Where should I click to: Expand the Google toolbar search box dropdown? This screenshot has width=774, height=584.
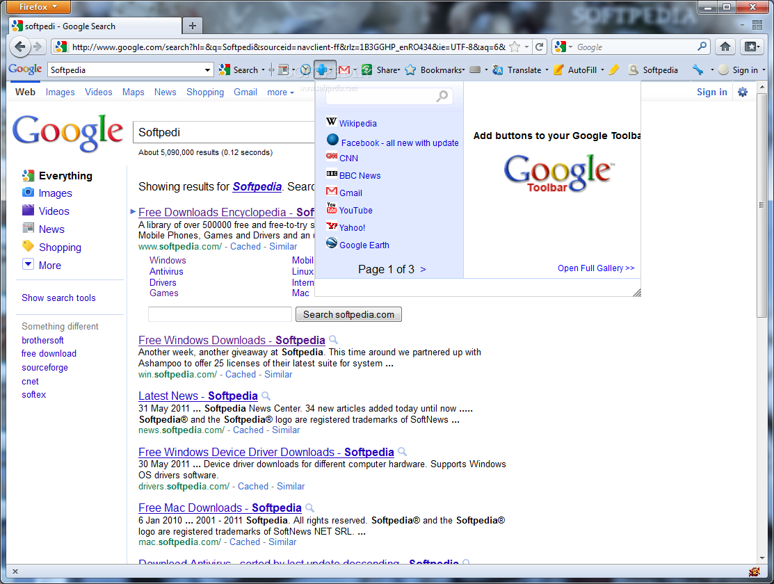pos(207,70)
